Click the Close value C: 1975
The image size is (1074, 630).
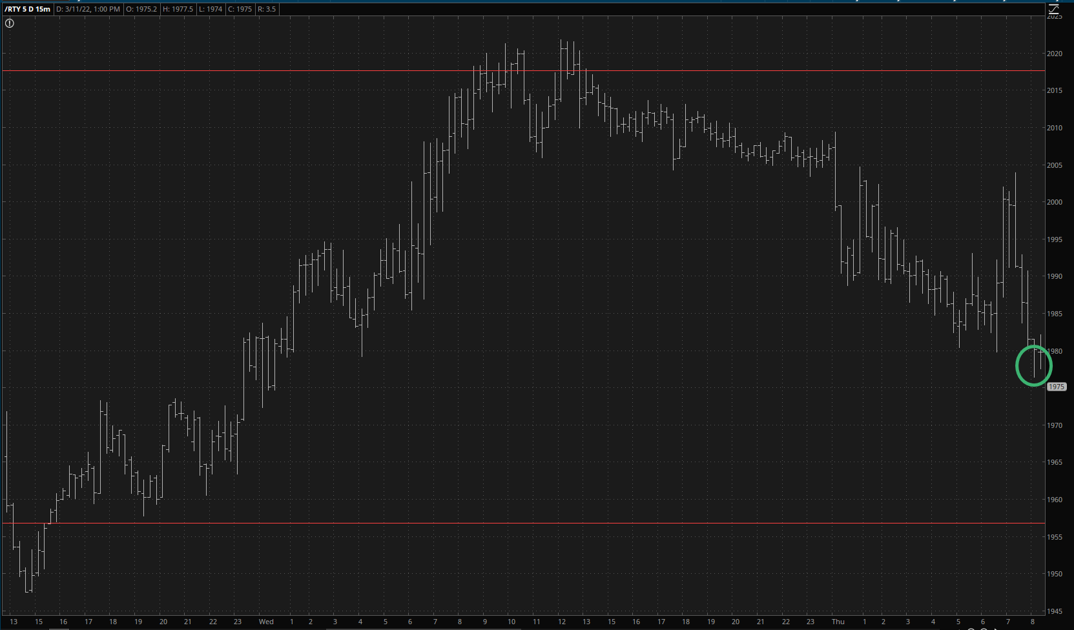[240, 9]
